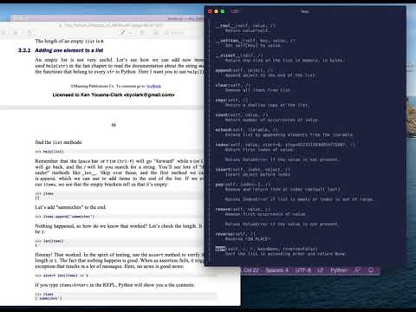416x312 pixels.
Task: Click the pop method name in terminal
Action: pos(219,185)
